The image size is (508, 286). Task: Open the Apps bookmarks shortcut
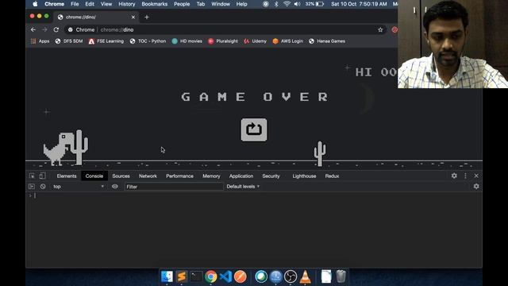coord(40,41)
